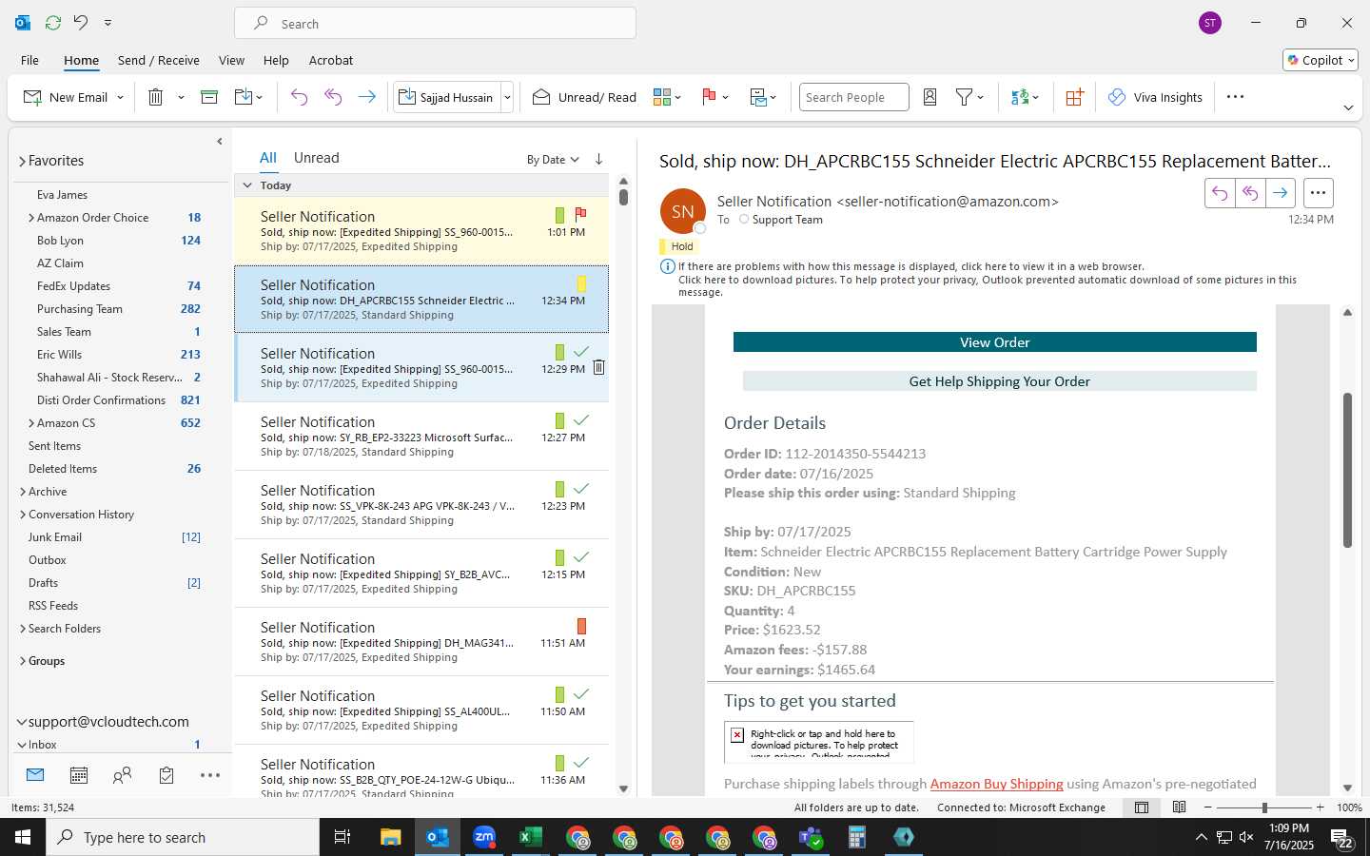Expand the ribbon using the chevron
The image size is (1370, 856).
1348,107
